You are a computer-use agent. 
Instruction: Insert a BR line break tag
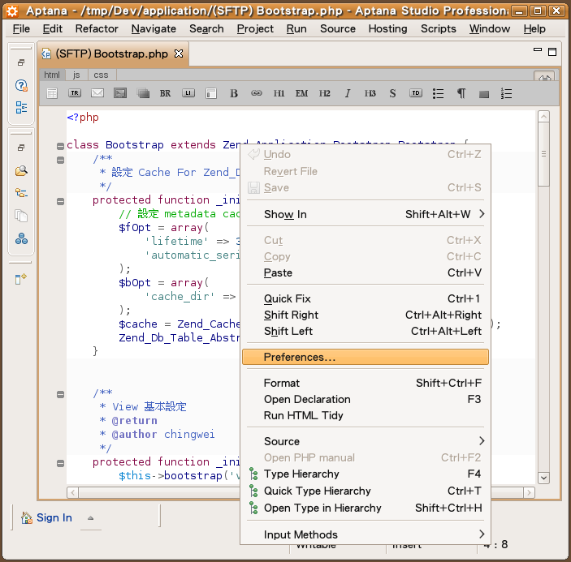(165, 93)
